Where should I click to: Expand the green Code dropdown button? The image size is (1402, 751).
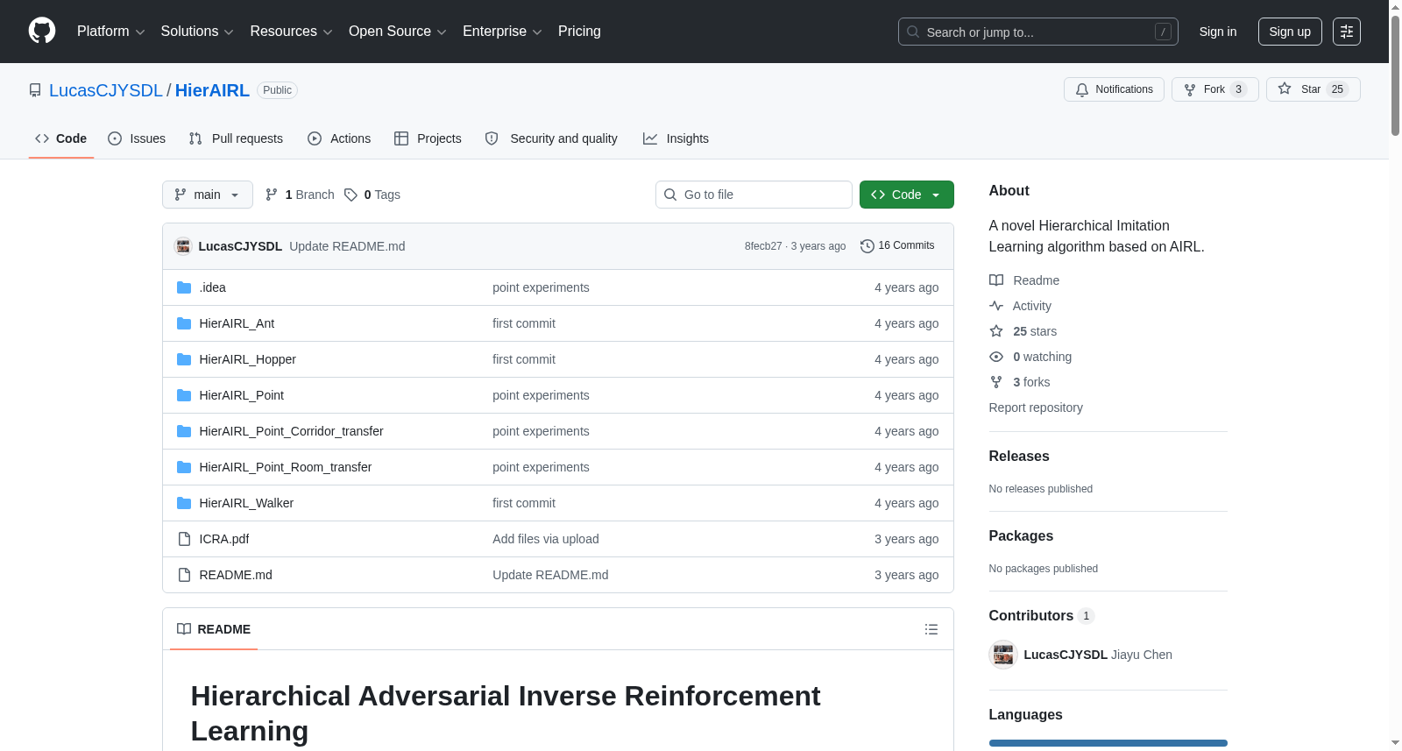tap(906, 195)
